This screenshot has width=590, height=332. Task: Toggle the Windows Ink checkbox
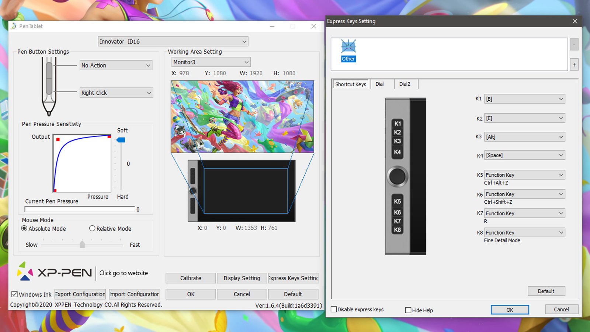pos(15,294)
